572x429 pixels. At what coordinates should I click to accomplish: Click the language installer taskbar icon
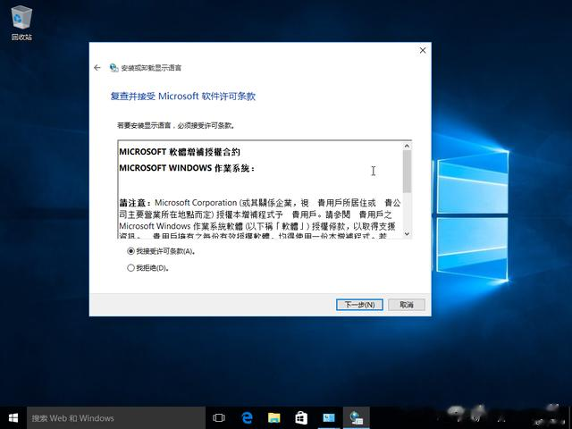coord(356,417)
